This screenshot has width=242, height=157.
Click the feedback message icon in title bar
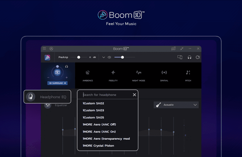click(174, 48)
